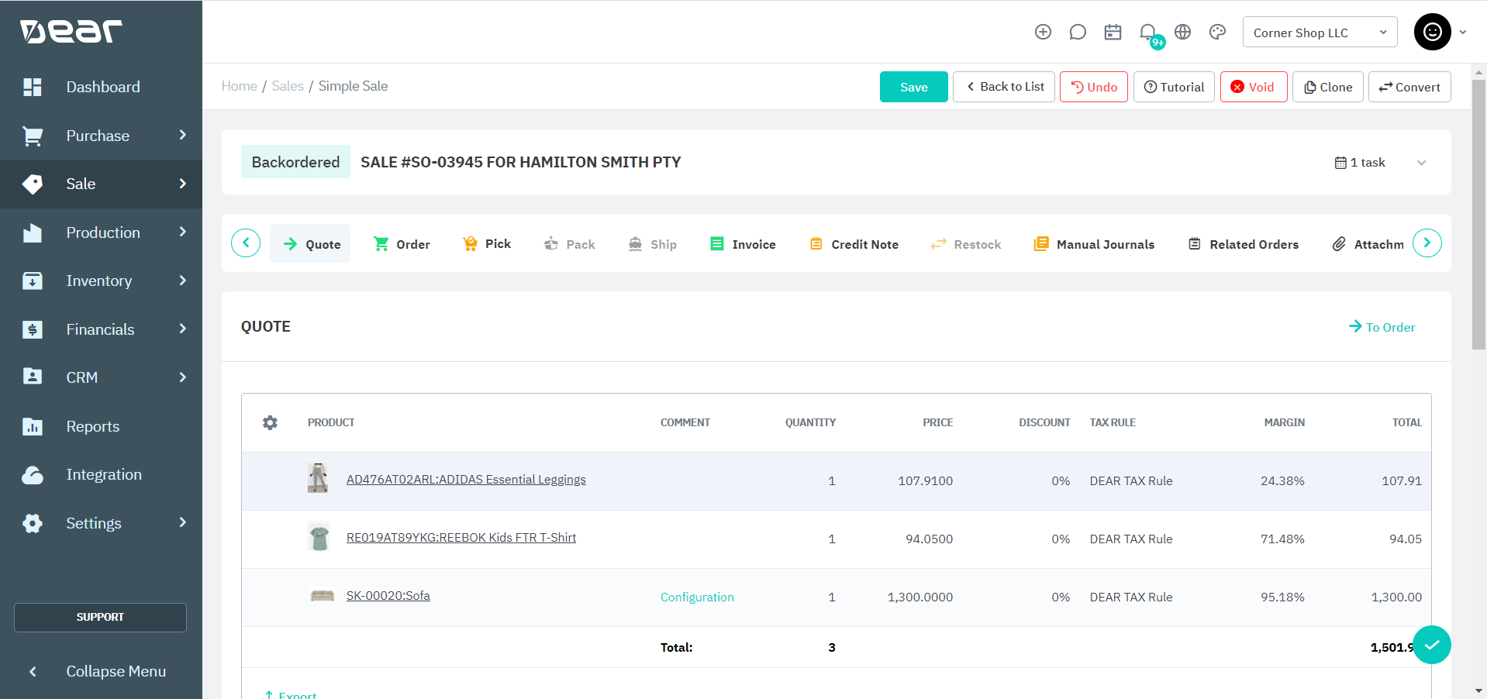Click the CRM contact icon
The width and height of the screenshot is (1487, 699).
point(33,377)
